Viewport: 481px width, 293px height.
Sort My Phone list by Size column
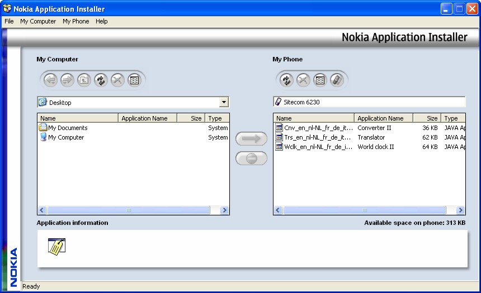click(x=427, y=118)
